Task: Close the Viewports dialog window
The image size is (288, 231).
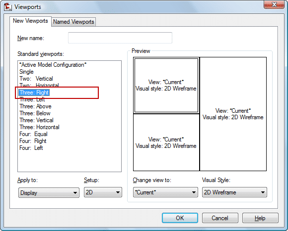Action: tap(274, 4)
